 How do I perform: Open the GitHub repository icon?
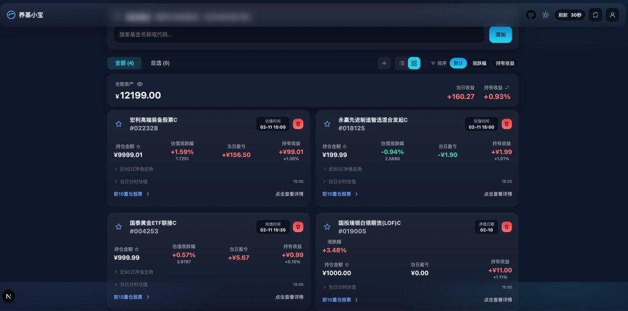pos(531,15)
